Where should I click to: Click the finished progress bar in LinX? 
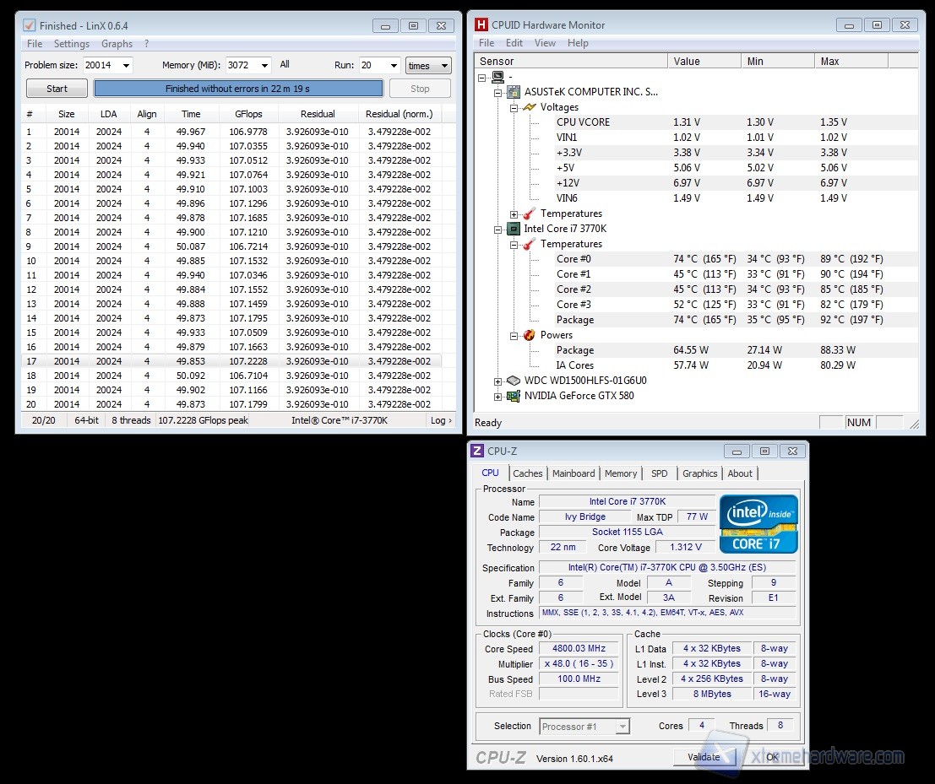[238, 89]
